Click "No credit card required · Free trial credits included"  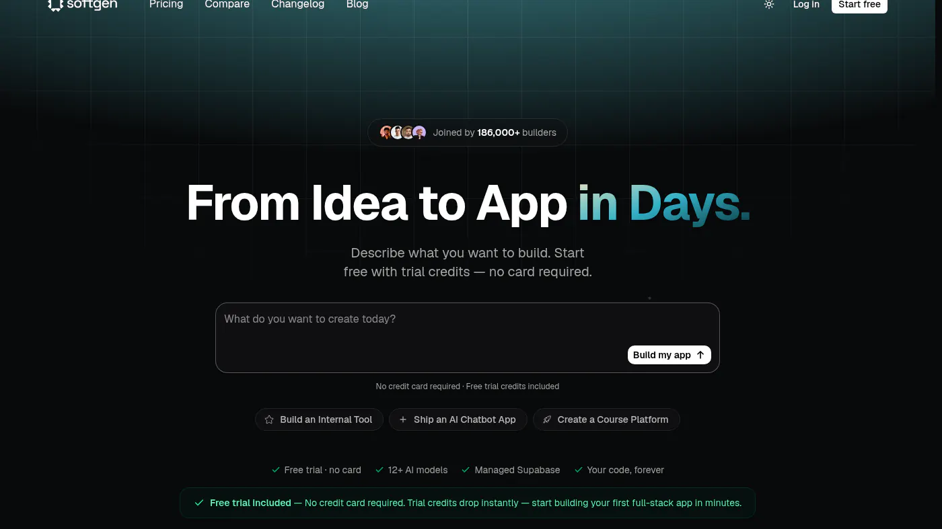tap(468, 386)
